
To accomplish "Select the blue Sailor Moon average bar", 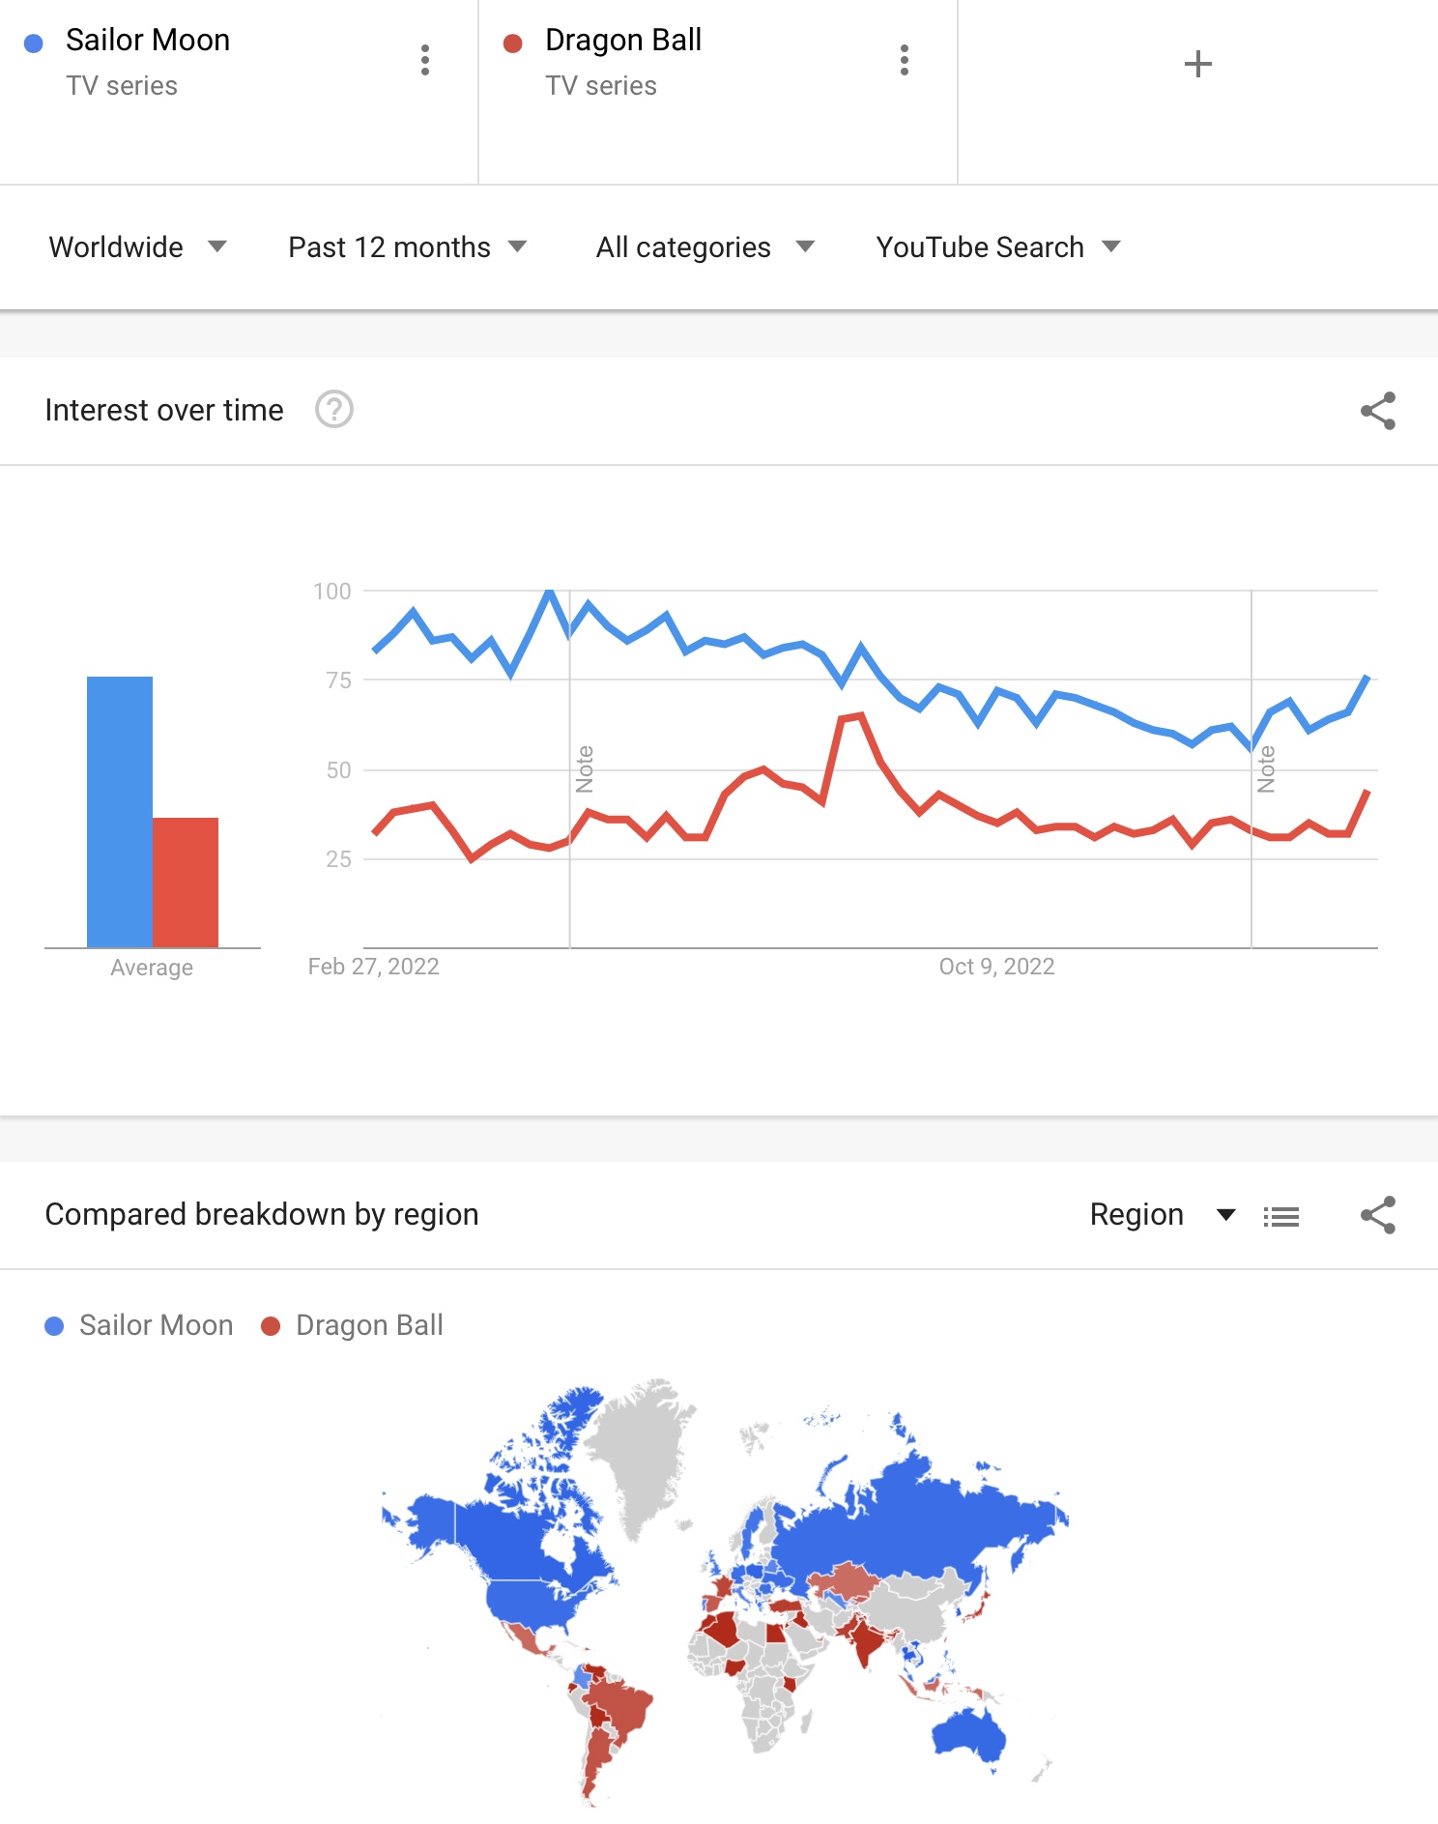I will coord(120,812).
